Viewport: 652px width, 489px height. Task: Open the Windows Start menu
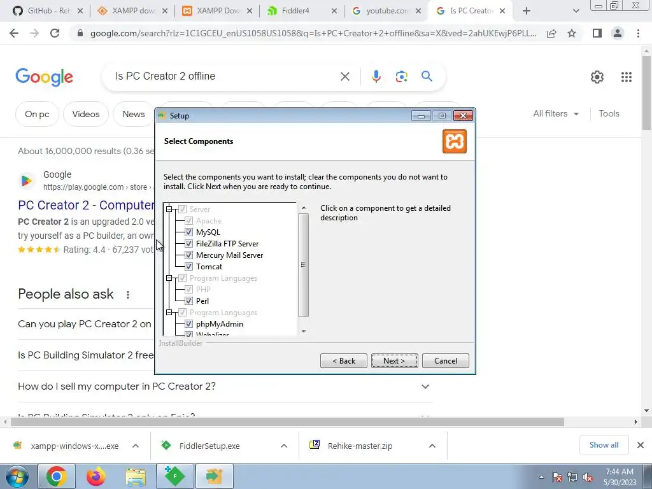[17, 476]
